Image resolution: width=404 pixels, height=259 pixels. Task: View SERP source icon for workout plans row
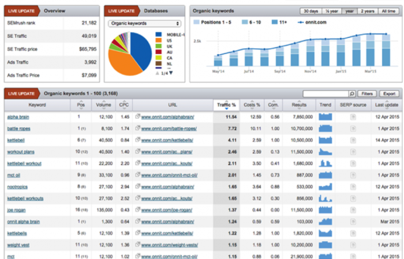click(x=353, y=152)
